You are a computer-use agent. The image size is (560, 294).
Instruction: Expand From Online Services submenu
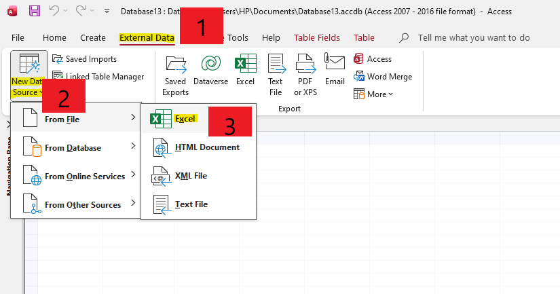click(84, 177)
